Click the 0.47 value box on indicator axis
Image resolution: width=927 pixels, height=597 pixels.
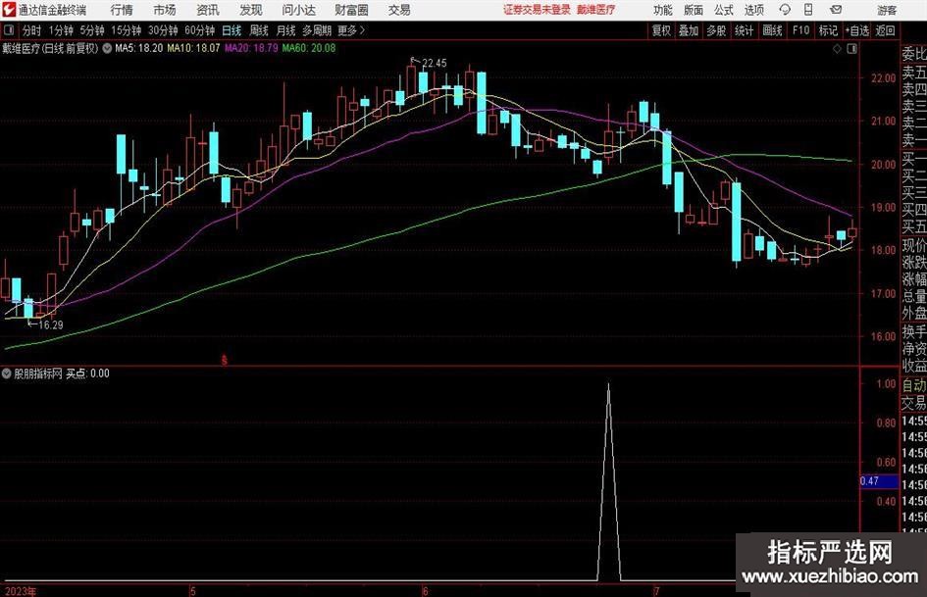click(879, 481)
